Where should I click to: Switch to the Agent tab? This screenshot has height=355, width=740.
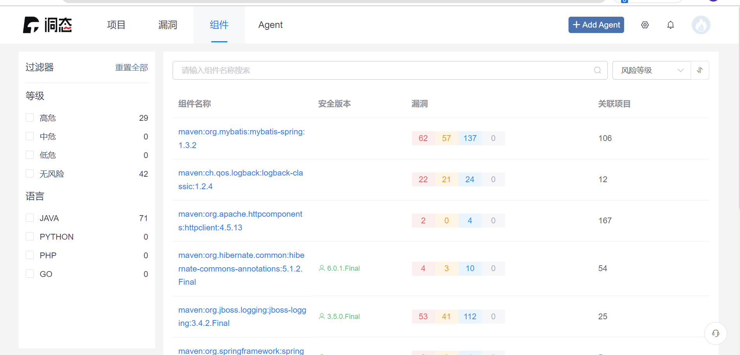pyautogui.click(x=270, y=25)
